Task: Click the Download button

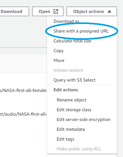Action: (x=15, y=11)
